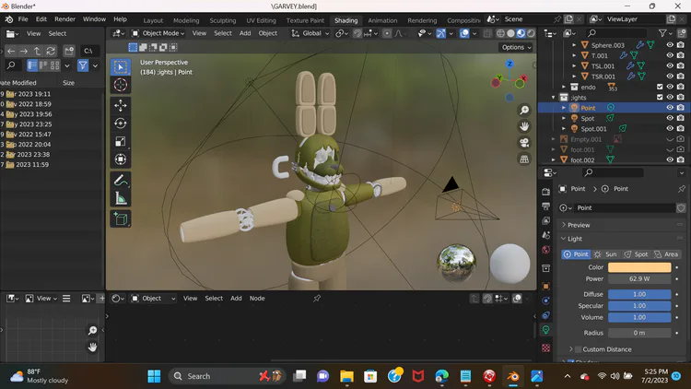
Task: Open the Object Data light properties tab
Action: click(546, 329)
